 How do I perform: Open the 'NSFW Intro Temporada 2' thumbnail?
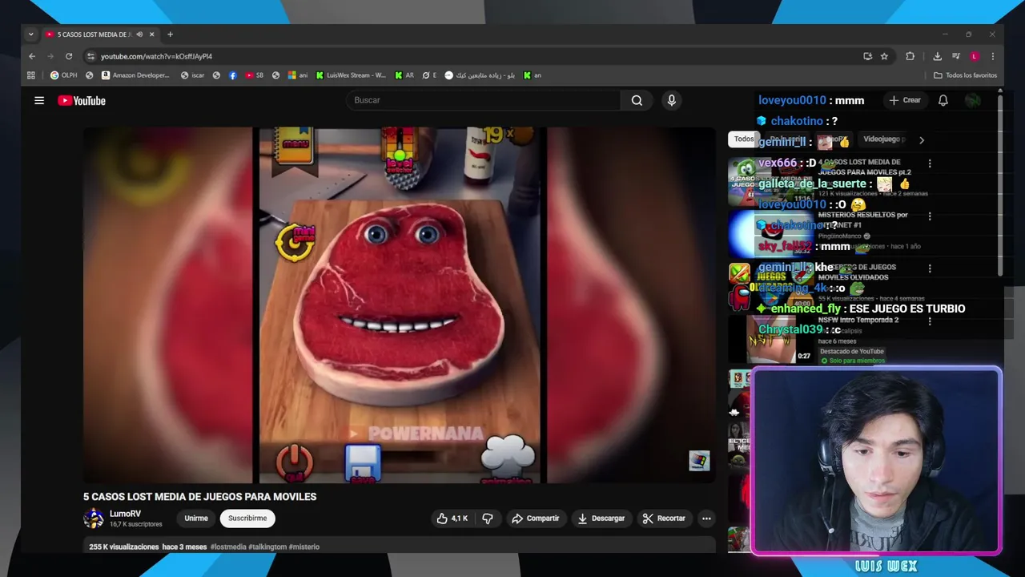pyautogui.click(x=770, y=339)
